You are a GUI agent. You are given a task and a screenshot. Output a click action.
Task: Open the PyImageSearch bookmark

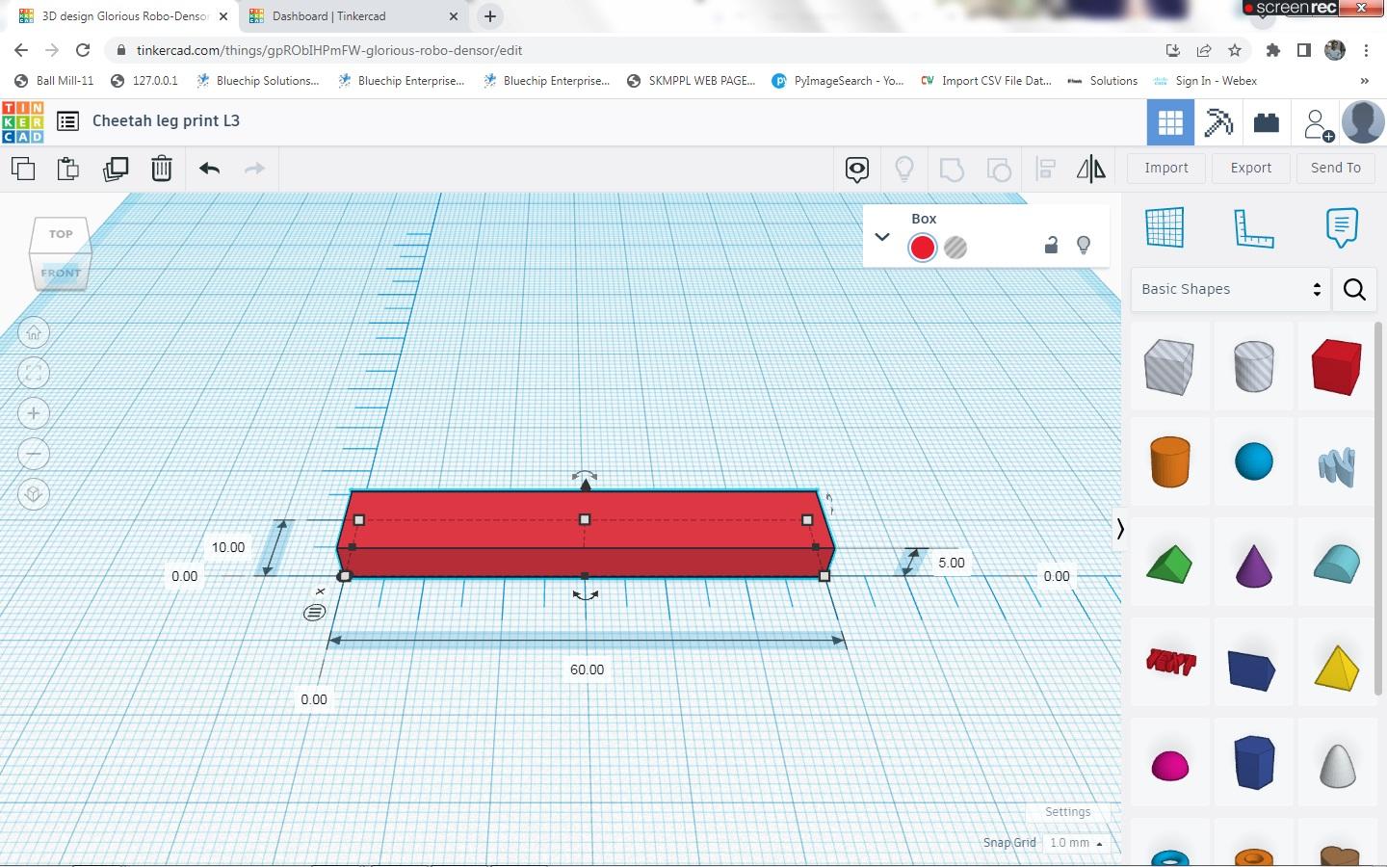(838, 81)
